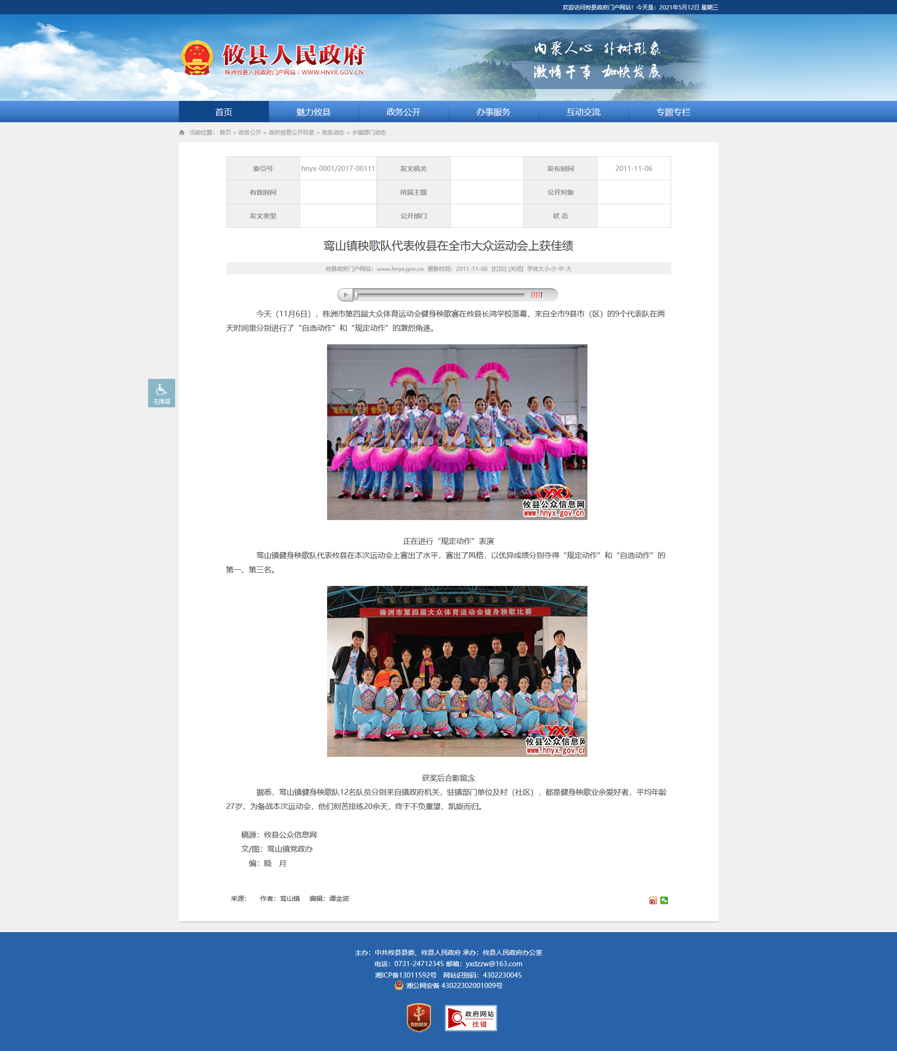897x1051 pixels.
Task: Open the 魅力攸县 navigation tab
Action: click(x=313, y=112)
